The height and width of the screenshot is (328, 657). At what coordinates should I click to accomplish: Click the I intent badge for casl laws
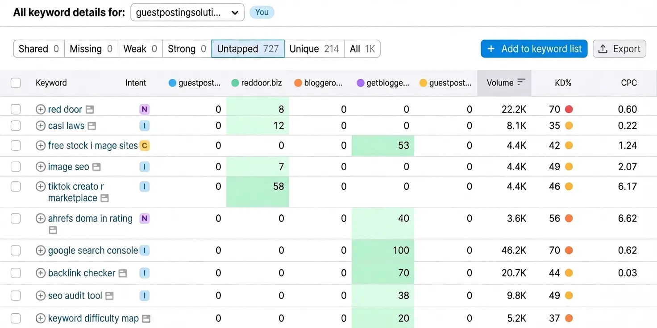tap(144, 126)
